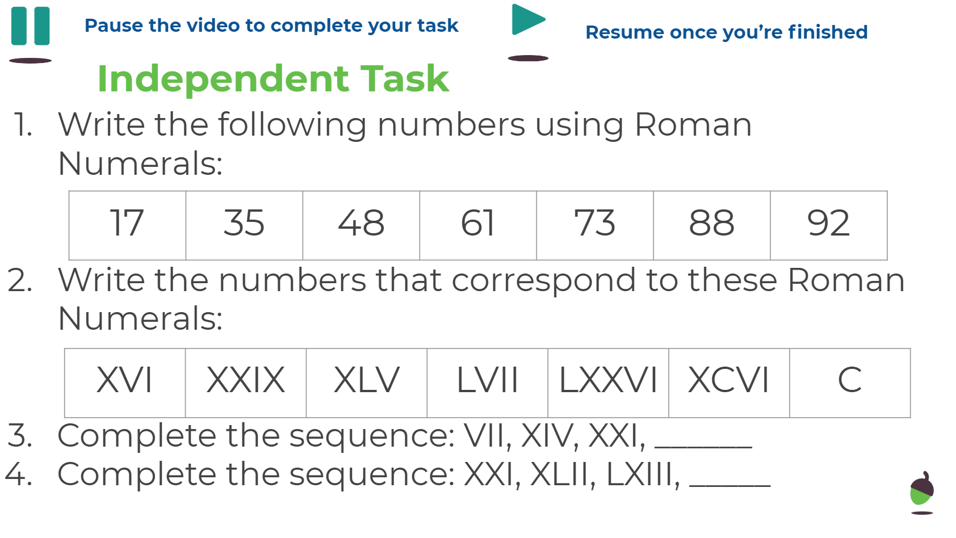
Task: Select the cell containing 48
Action: (x=362, y=225)
